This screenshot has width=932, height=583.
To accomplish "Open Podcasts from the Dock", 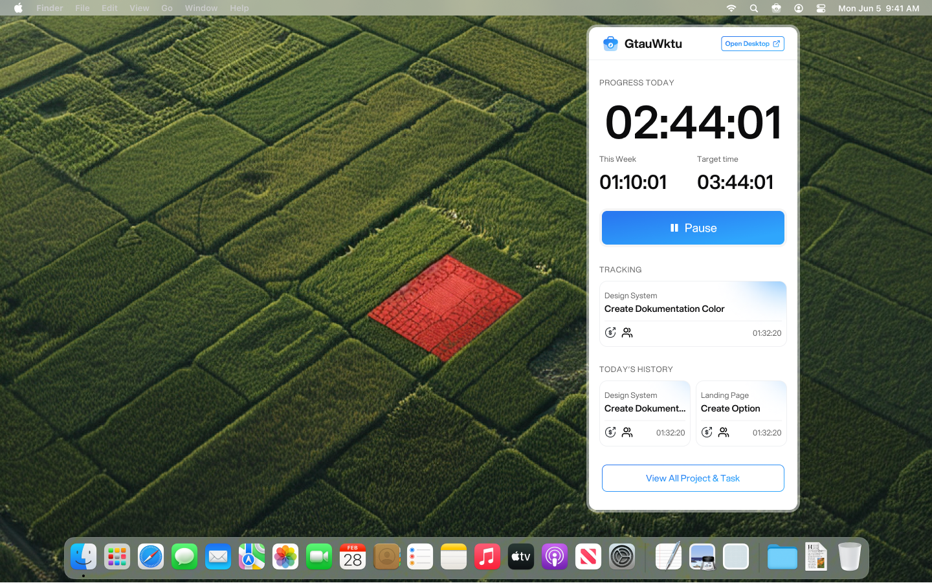I will (x=555, y=556).
